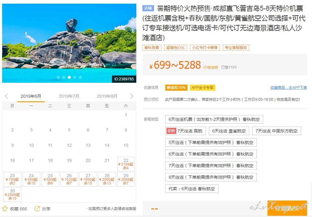Select fifth carousel dot of the photo

tap(80, 77)
